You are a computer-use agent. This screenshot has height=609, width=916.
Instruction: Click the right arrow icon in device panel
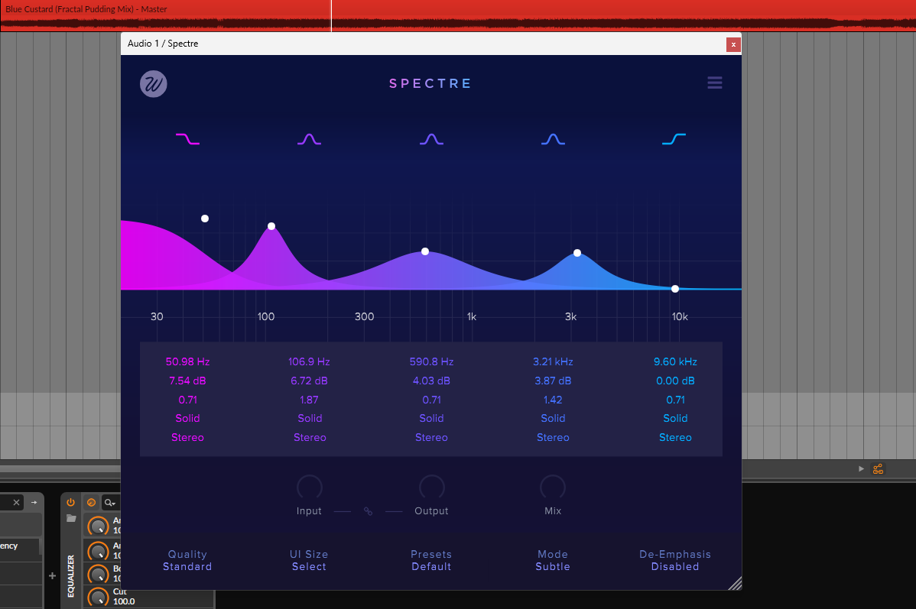click(34, 502)
